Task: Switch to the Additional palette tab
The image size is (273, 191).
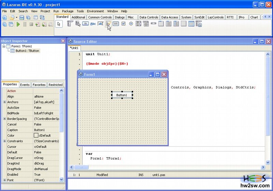Action: pos(78,17)
